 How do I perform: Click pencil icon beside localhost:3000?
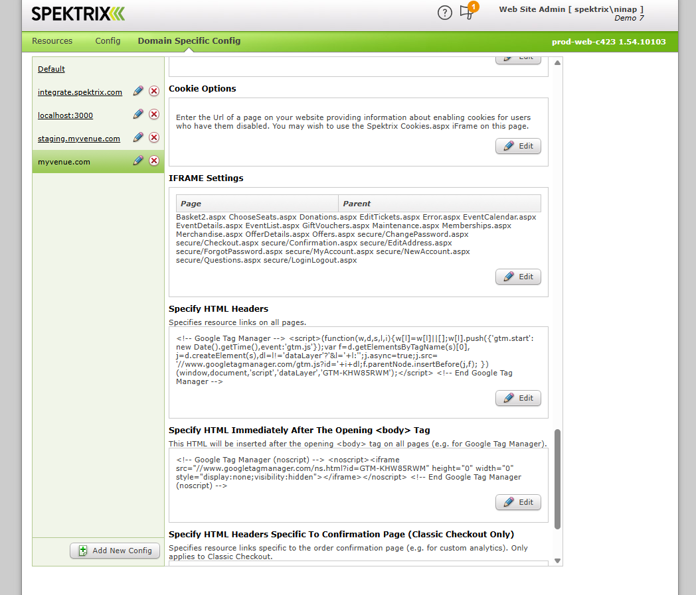(138, 114)
